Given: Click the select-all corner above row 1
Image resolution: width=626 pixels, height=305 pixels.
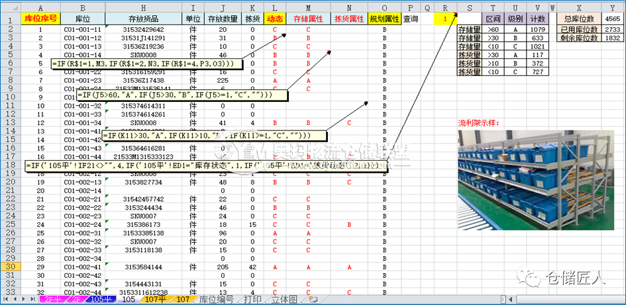Looking at the screenshot, I should [x=10, y=7].
